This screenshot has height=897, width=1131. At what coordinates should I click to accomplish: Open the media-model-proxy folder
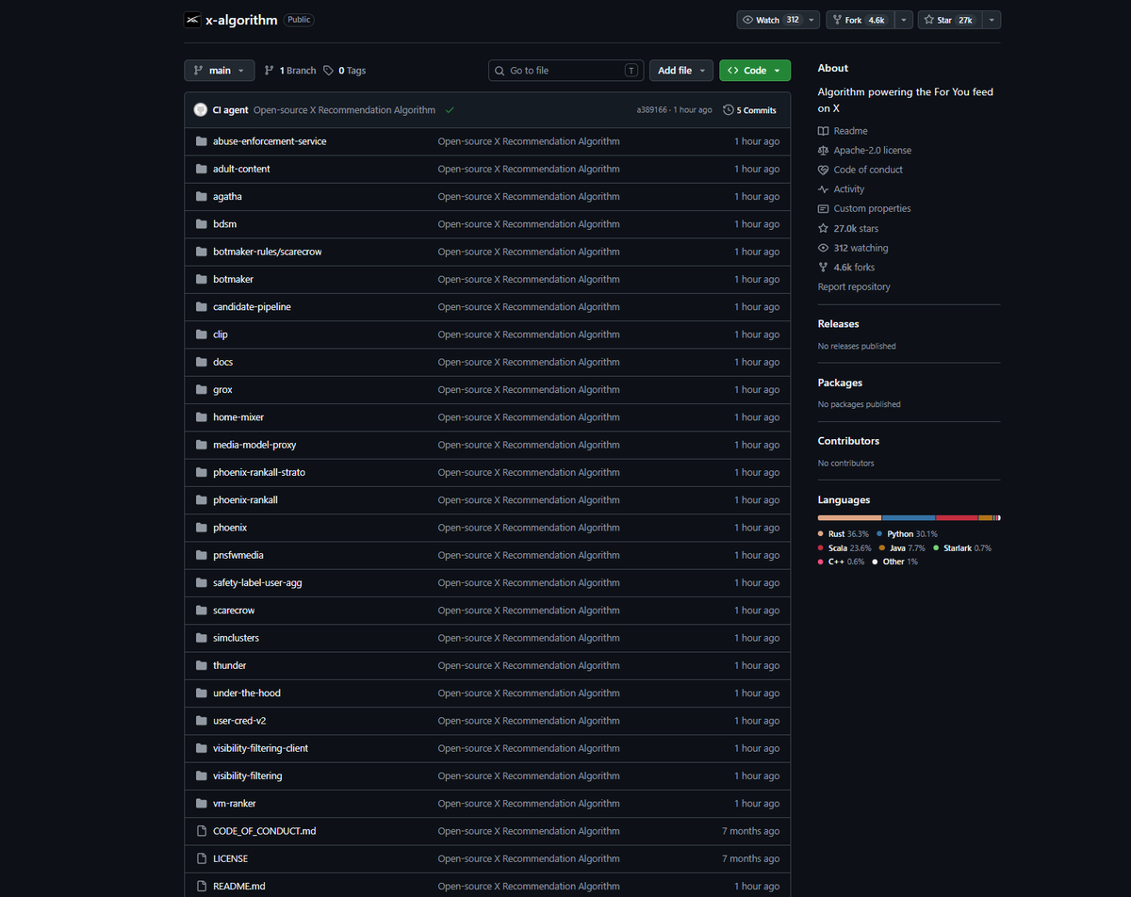point(254,445)
